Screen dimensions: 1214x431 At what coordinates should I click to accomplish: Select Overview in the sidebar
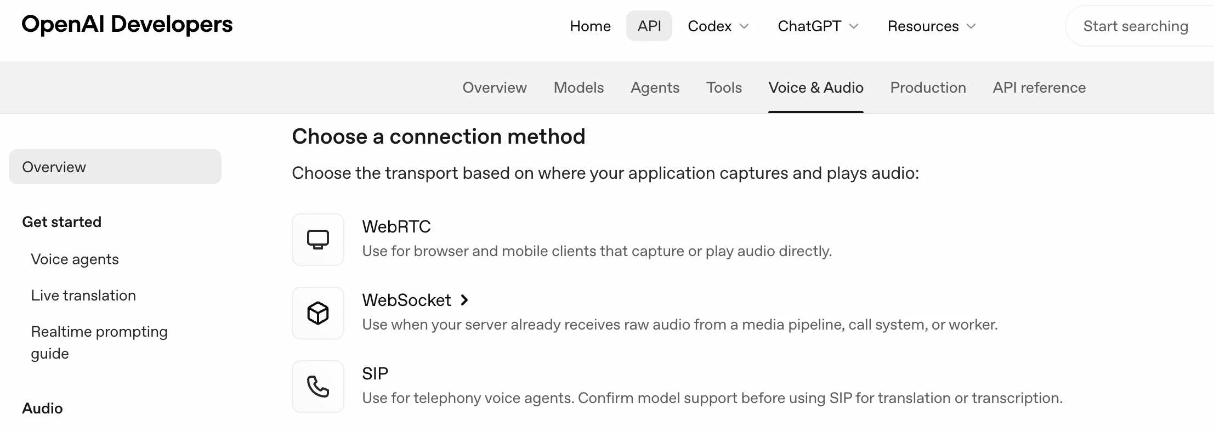115,167
